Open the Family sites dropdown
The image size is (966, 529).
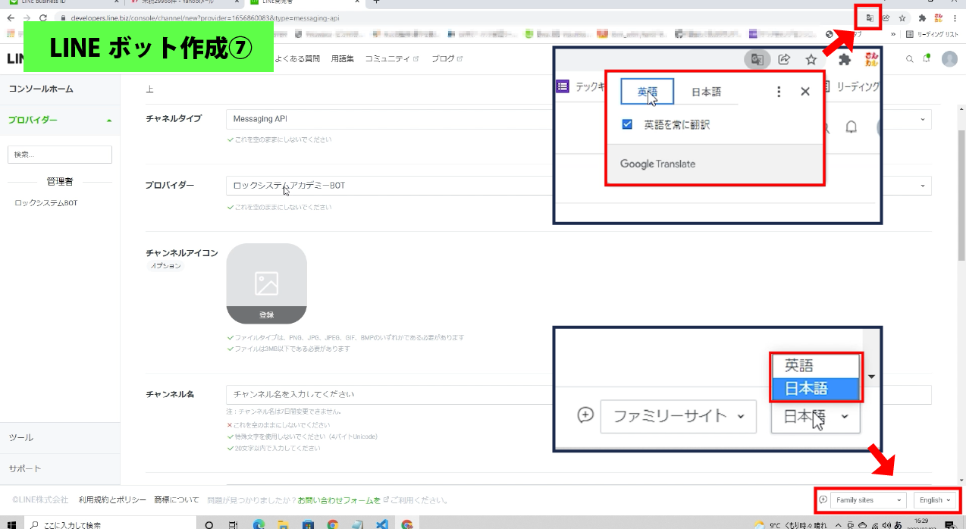point(869,500)
